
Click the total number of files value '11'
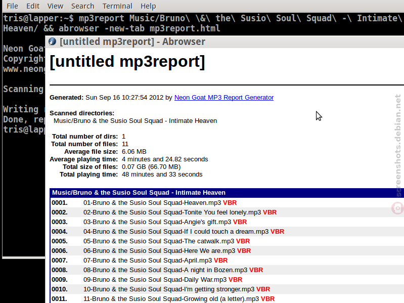[125, 144]
